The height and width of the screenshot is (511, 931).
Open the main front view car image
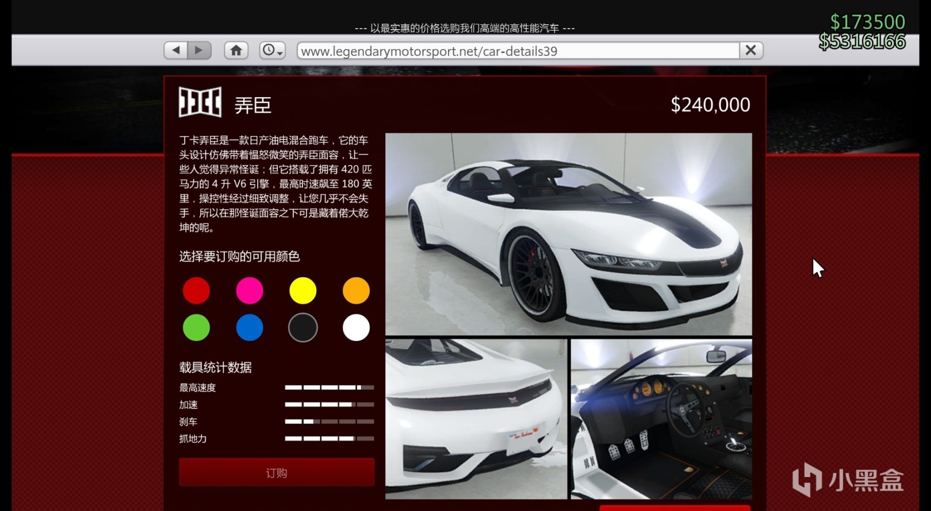point(568,234)
